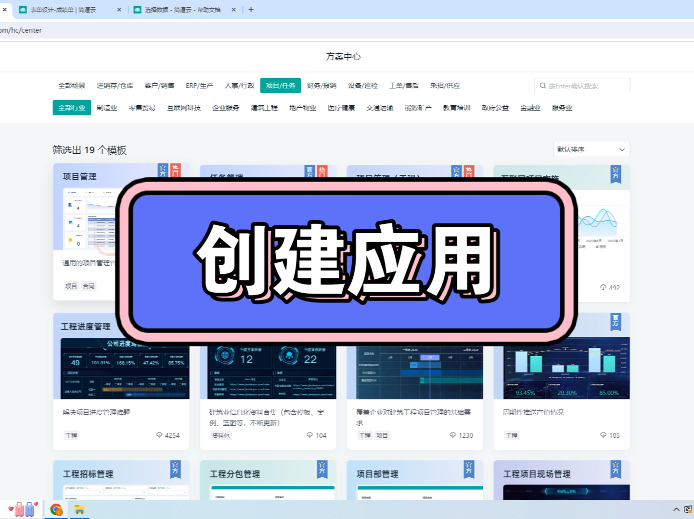Viewport: 694px width, 519px height.
Task: Launch Chrome from the taskbar
Action: (56, 510)
